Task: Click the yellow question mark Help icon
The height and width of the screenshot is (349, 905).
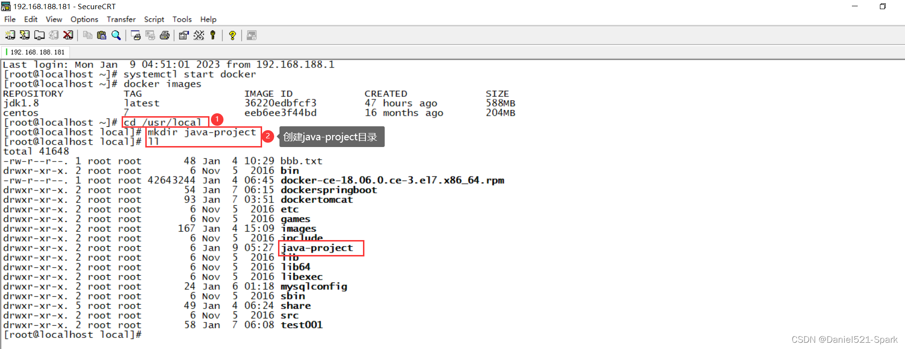Action: pos(232,35)
